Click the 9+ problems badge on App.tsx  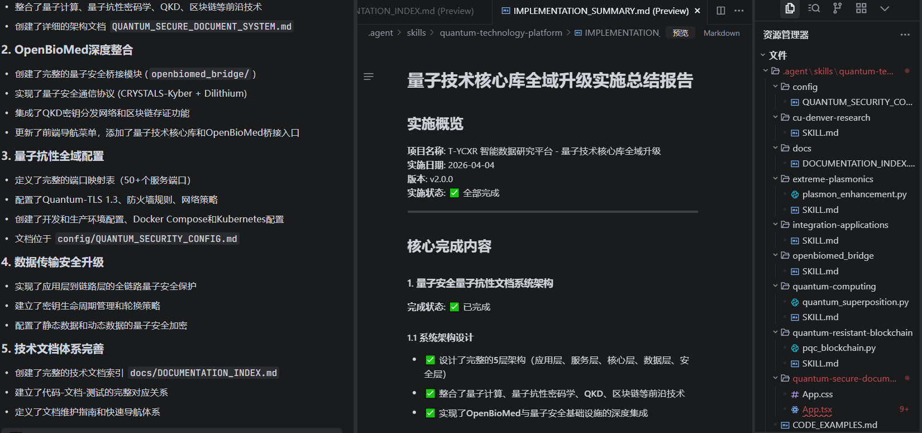click(904, 410)
